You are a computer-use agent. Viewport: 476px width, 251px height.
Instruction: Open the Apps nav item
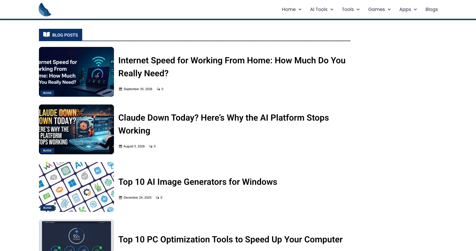[x=405, y=9]
